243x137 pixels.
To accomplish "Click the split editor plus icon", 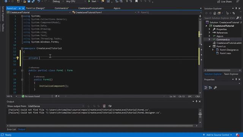I will (200, 16).
